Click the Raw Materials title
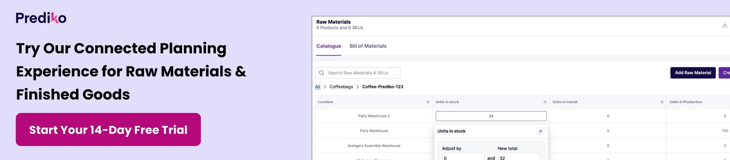The image size is (730, 160). coord(333,22)
